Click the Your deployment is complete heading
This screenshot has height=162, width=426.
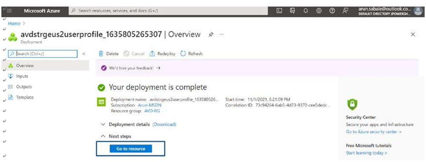158,87
